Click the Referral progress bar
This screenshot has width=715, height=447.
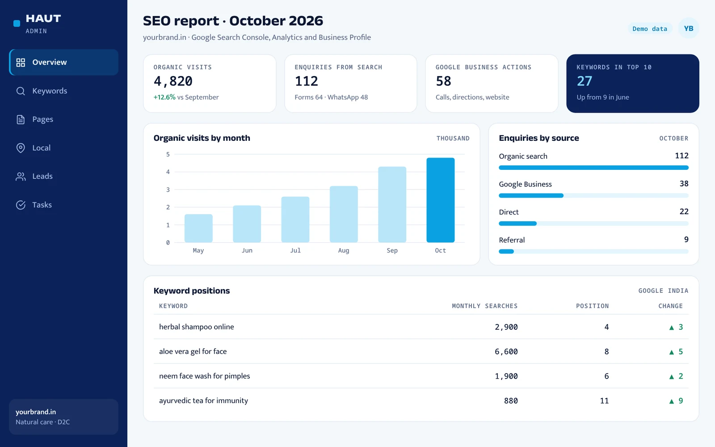coord(593,251)
